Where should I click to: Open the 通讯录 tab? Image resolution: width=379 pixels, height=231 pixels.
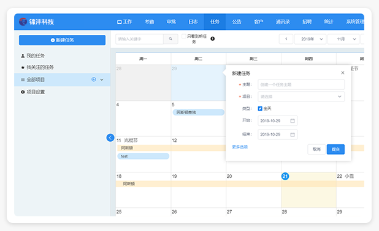(283, 21)
